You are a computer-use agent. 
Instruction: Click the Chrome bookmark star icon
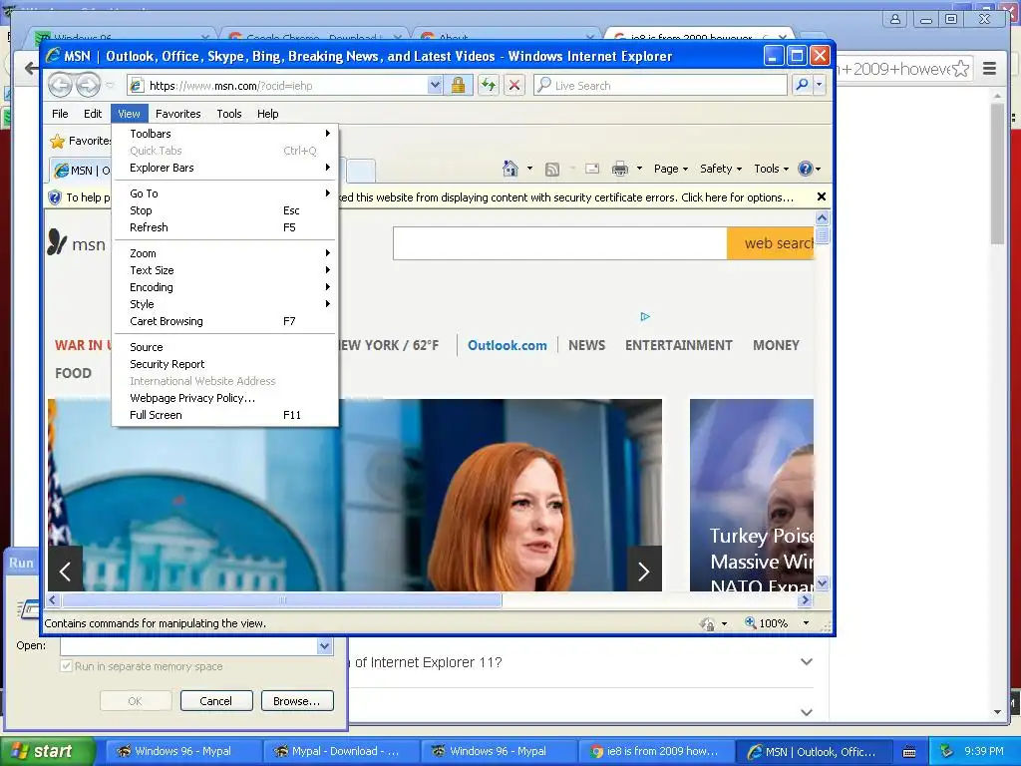(x=960, y=69)
